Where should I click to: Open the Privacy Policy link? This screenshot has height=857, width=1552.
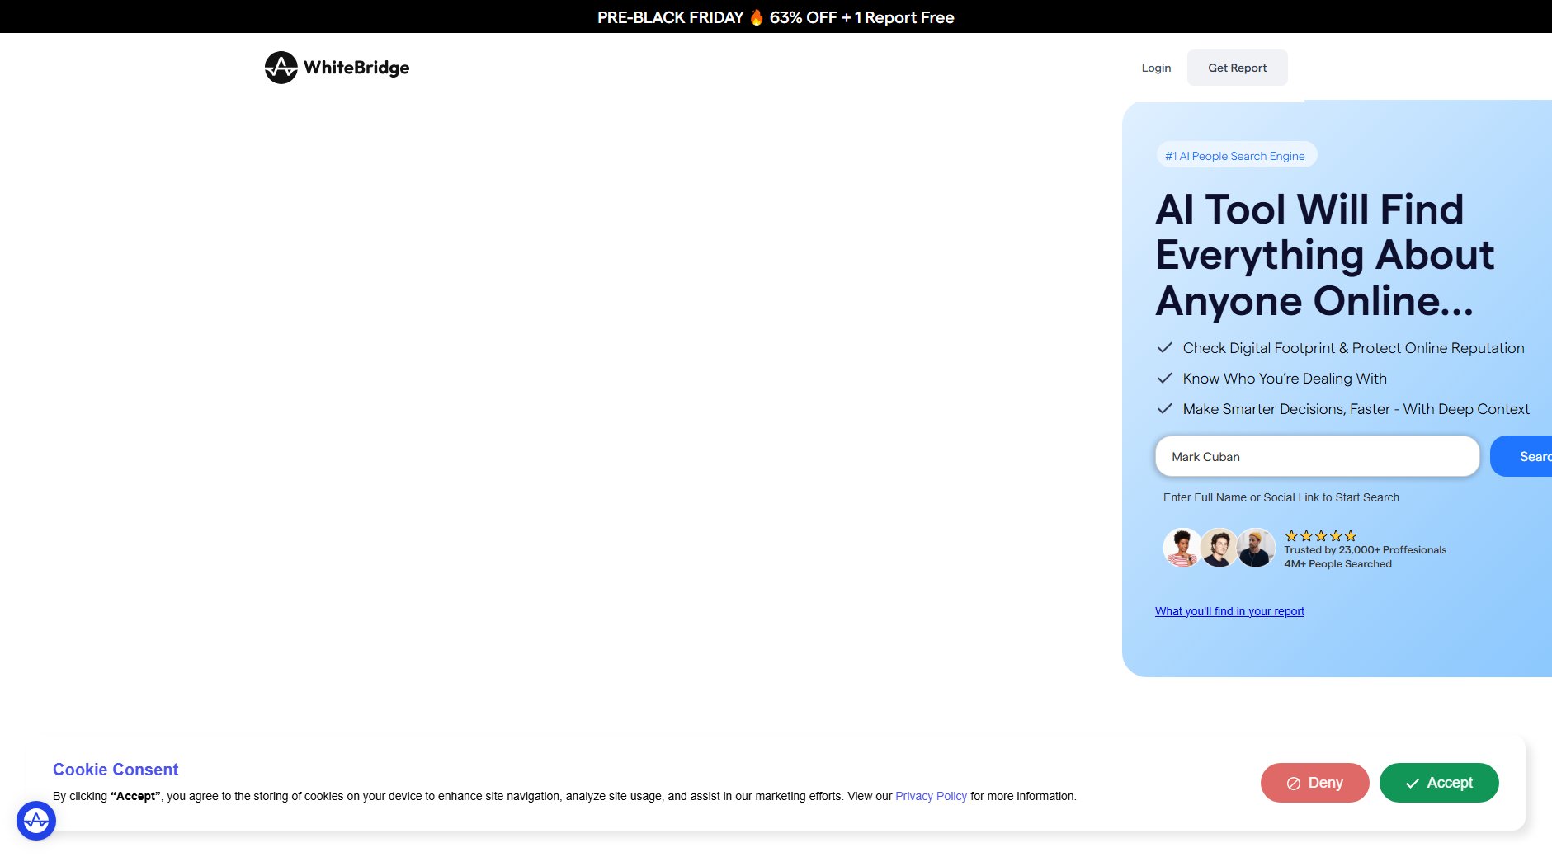931,796
